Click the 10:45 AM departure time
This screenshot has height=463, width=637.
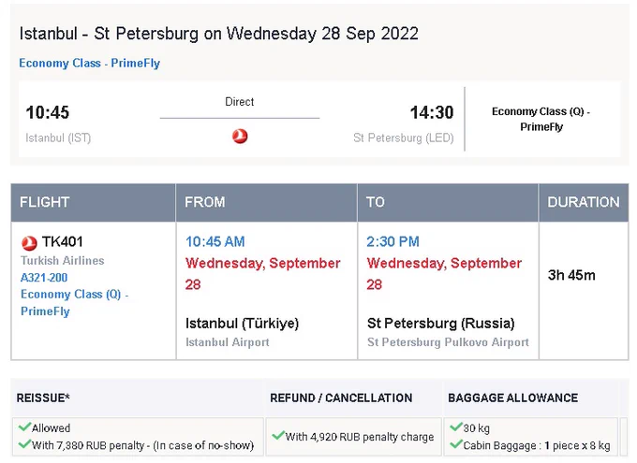(215, 242)
